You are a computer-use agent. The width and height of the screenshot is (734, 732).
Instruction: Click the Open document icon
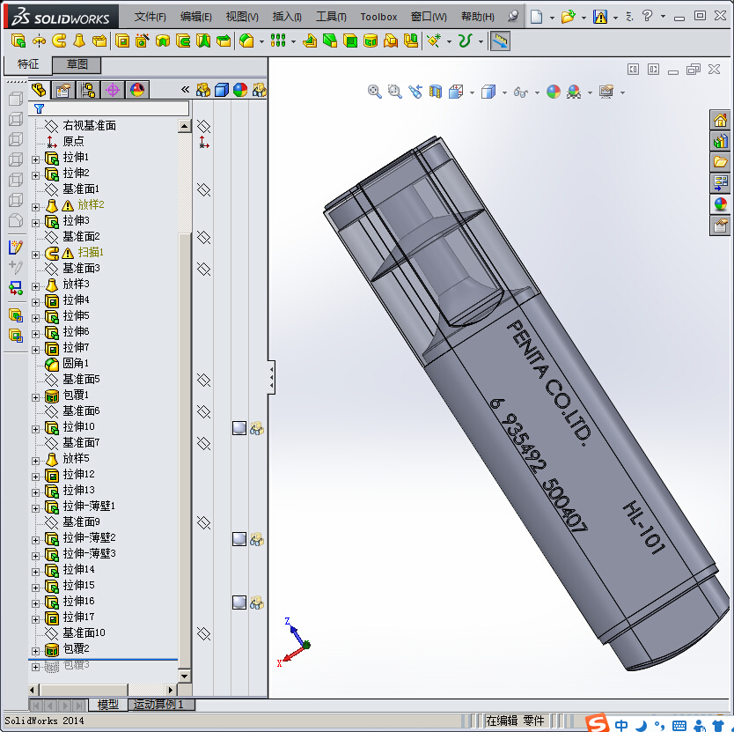click(x=568, y=17)
